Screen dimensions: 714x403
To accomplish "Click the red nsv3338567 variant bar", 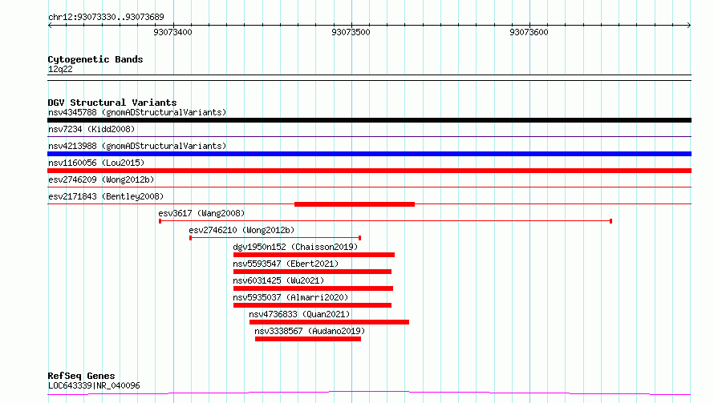I will tap(308, 339).
